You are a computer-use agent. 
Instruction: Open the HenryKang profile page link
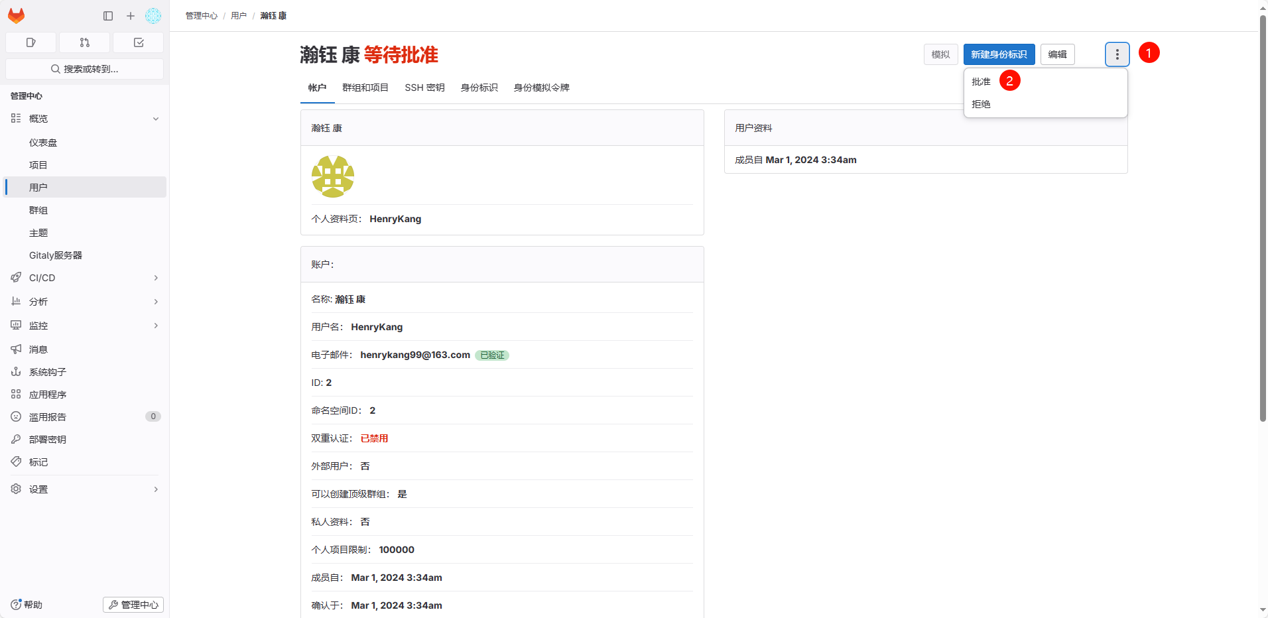[395, 219]
